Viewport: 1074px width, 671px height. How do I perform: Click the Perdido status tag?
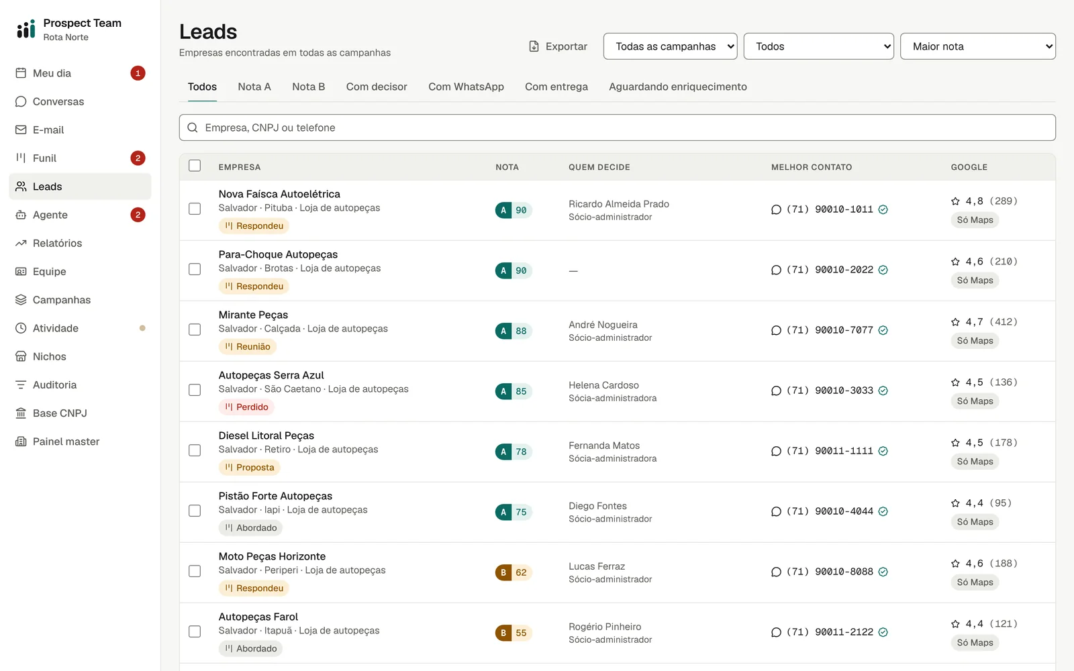(246, 407)
